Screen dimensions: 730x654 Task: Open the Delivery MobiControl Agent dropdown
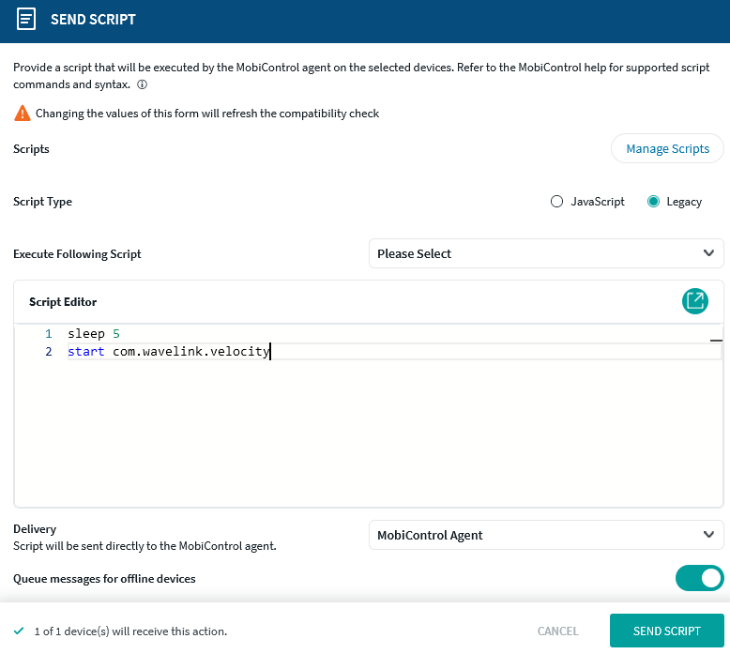pyautogui.click(x=545, y=535)
